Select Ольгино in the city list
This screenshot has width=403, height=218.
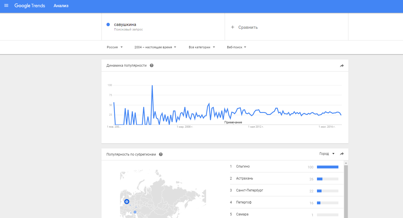[x=243, y=166]
